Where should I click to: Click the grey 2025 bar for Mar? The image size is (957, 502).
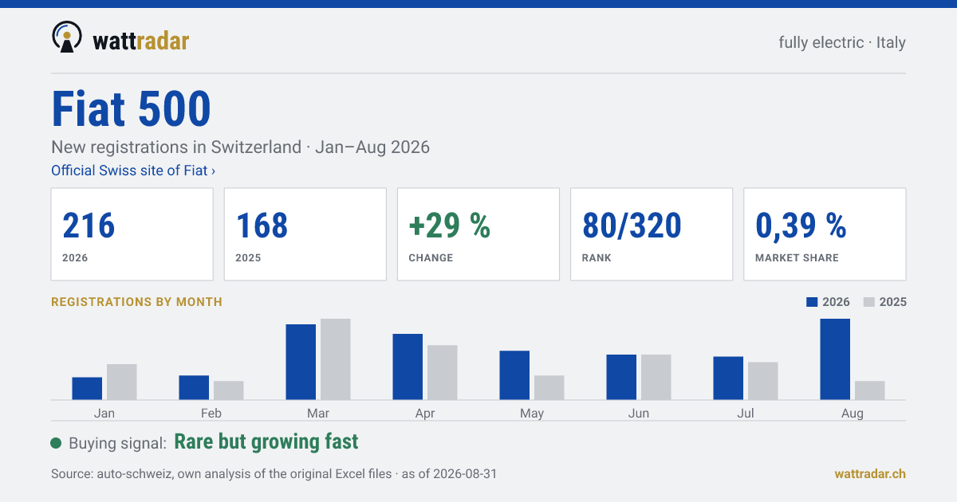[336, 359]
